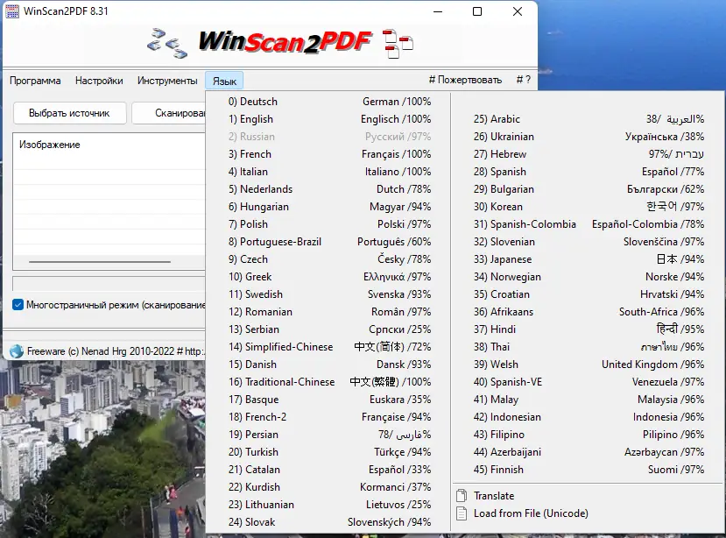The height and width of the screenshot is (538, 726).
Task: Choose 33) Japanese language
Action: tap(588, 259)
